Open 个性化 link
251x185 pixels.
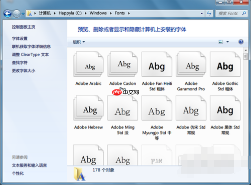click(x=18, y=173)
